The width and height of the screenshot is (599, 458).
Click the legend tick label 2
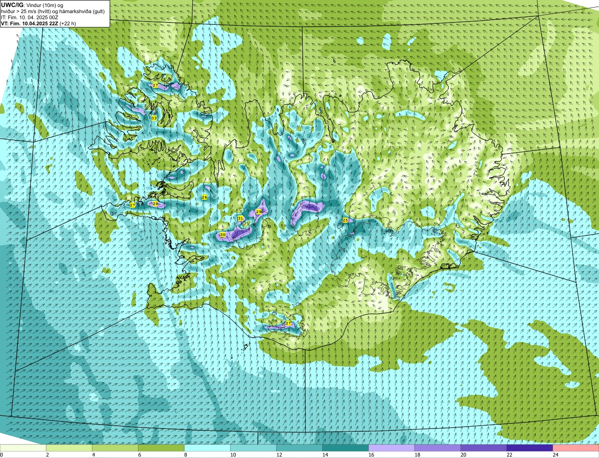pyautogui.click(x=47, y=455)
